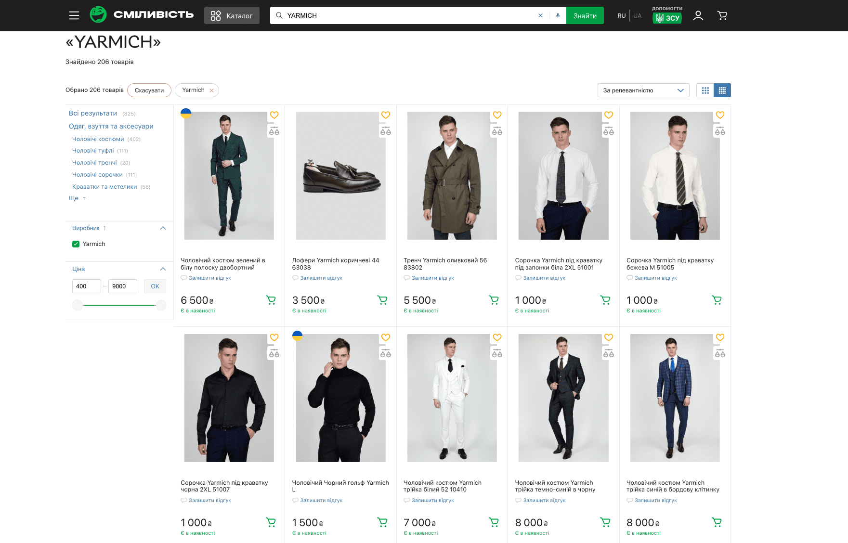
Task: Collapse the Виробник filter section
Action: [x=163, y=228]
